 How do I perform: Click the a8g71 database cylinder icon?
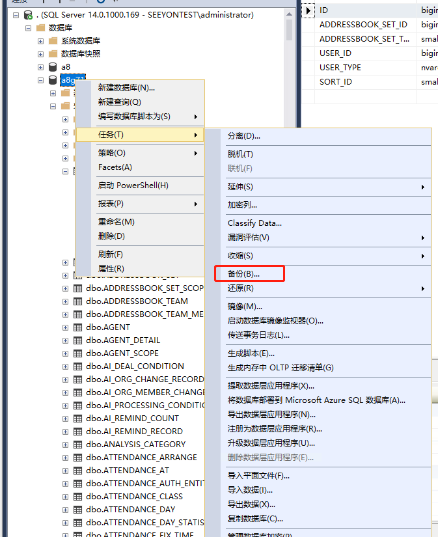tap(53, 80)
